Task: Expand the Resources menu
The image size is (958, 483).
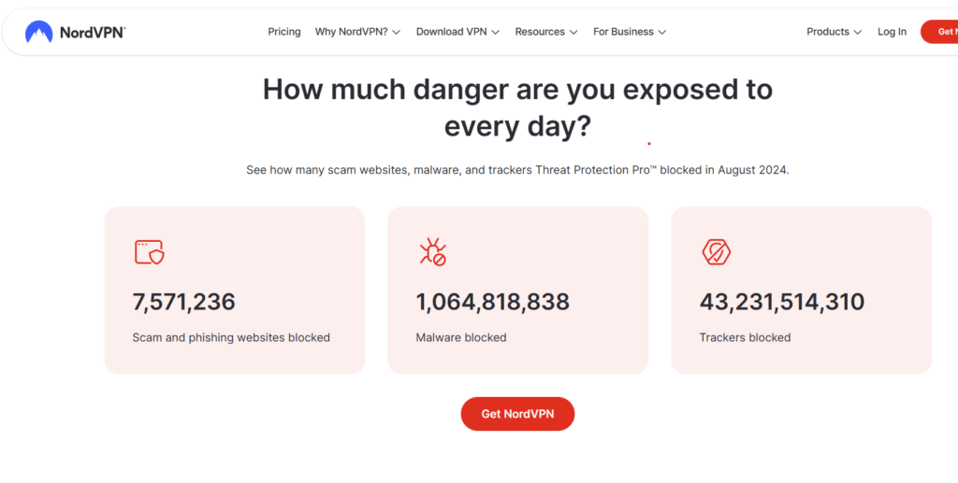Action: 546,32
